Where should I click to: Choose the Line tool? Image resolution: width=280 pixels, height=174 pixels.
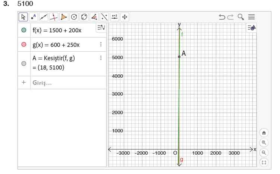(x=44, y=17)
